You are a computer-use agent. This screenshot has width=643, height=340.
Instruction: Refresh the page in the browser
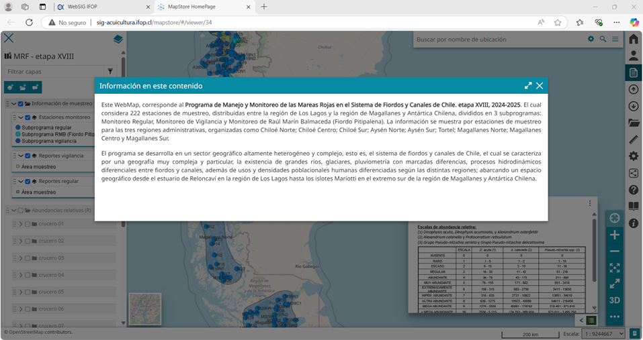[x=29, y=23]
